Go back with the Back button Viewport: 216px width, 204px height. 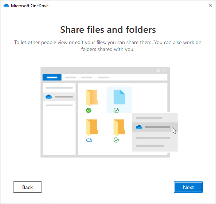point(27,187)
